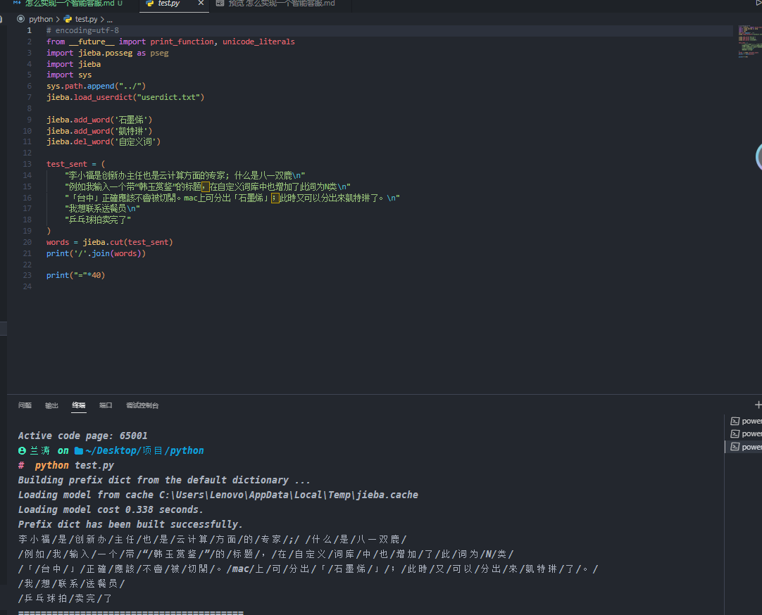Click the string starting with 李小福是创新办主任
Viewport: 762px width, 615px height.
(185, 175)
